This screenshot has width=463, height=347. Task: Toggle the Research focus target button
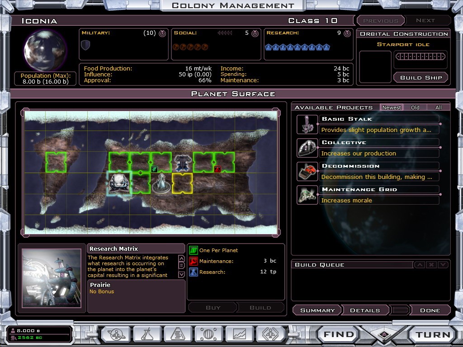pyautogui.click(x=347, y=33)
